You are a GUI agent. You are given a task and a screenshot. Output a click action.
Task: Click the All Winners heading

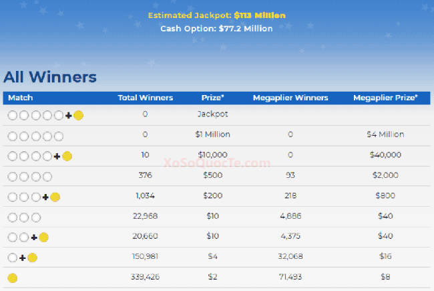[50, 77]
